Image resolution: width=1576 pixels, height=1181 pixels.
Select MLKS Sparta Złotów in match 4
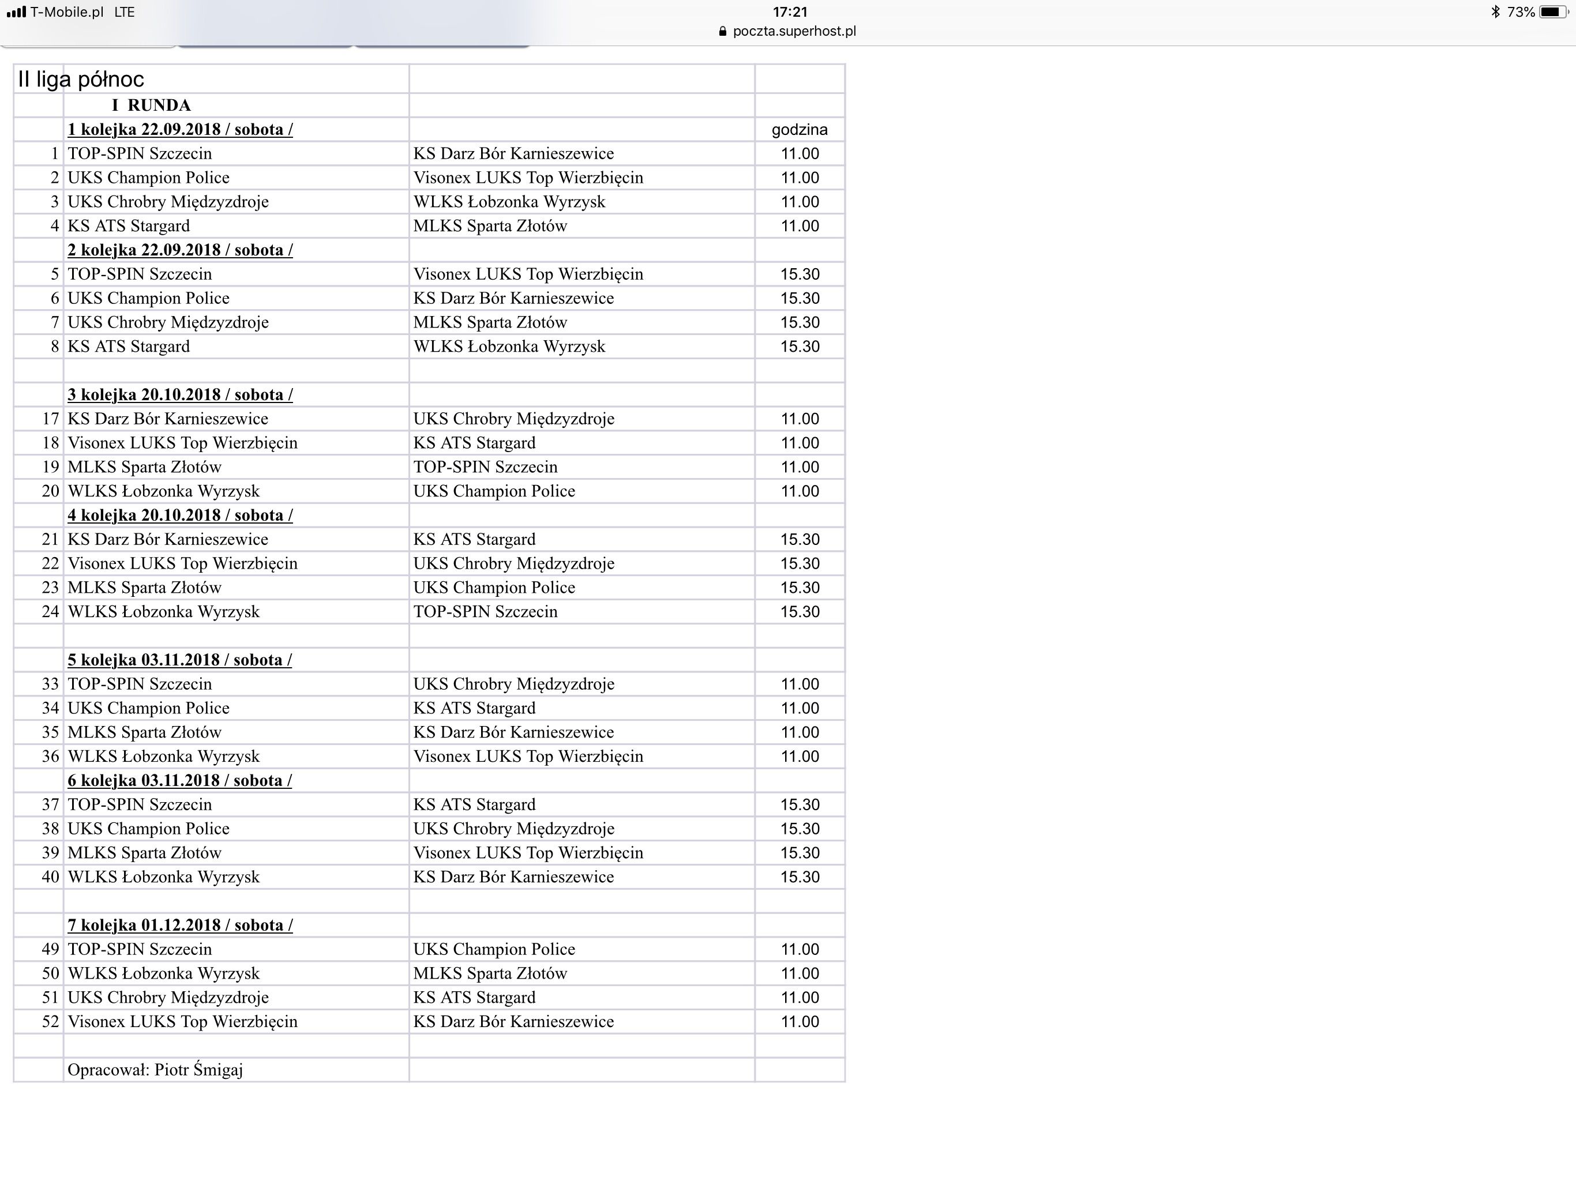[490, 227]
